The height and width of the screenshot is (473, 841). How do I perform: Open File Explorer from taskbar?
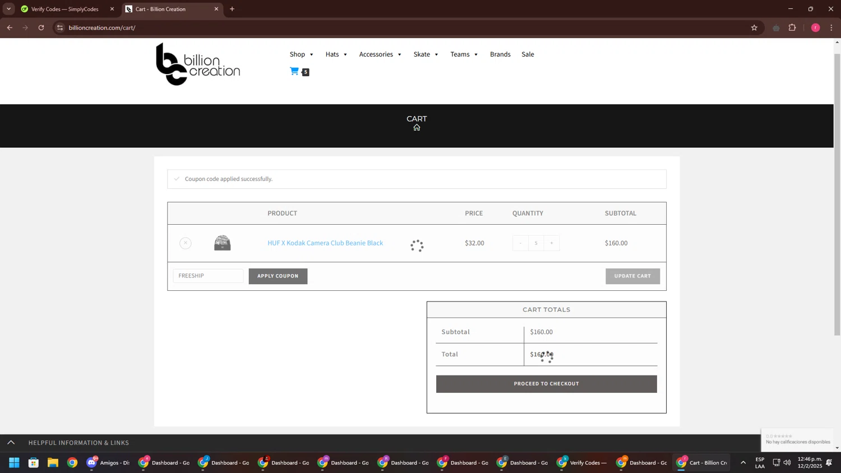(x=53, y=463)
